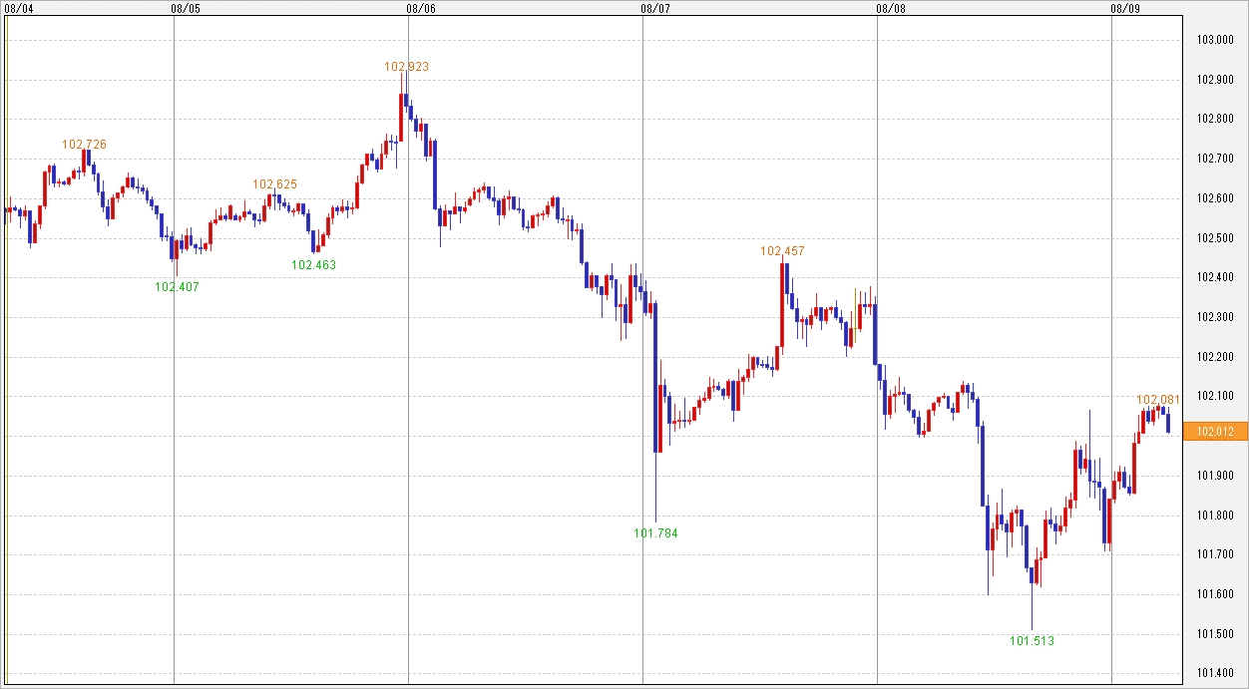Click the 103.000 price axis label
Viewport: 1249px width, 689px height.
point(1214,40)
